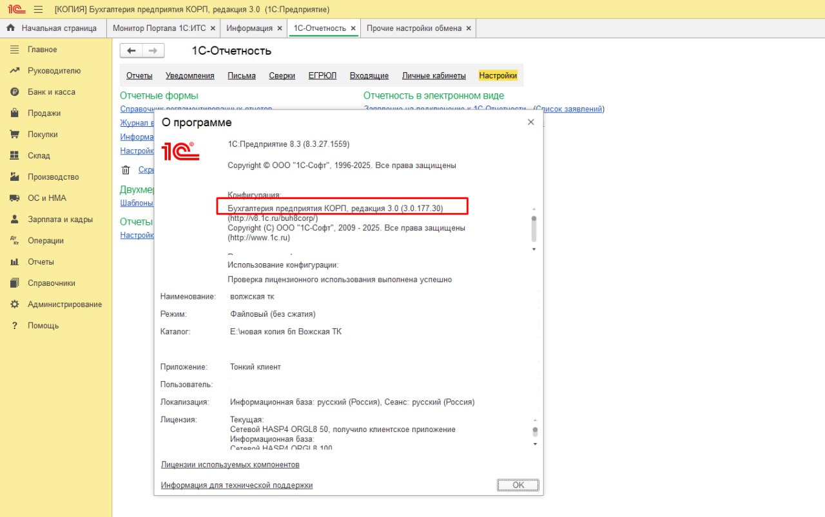
Task: Open Лицензии используемых компонентов link
Action: tap(230, 465)
